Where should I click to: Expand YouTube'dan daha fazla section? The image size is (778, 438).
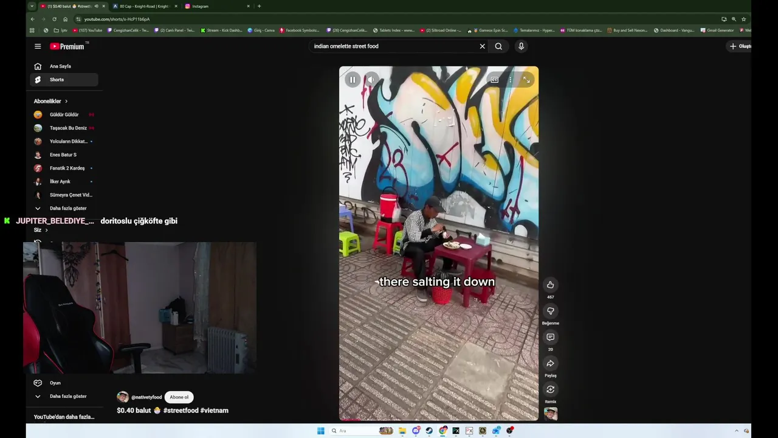coord(64,417)
